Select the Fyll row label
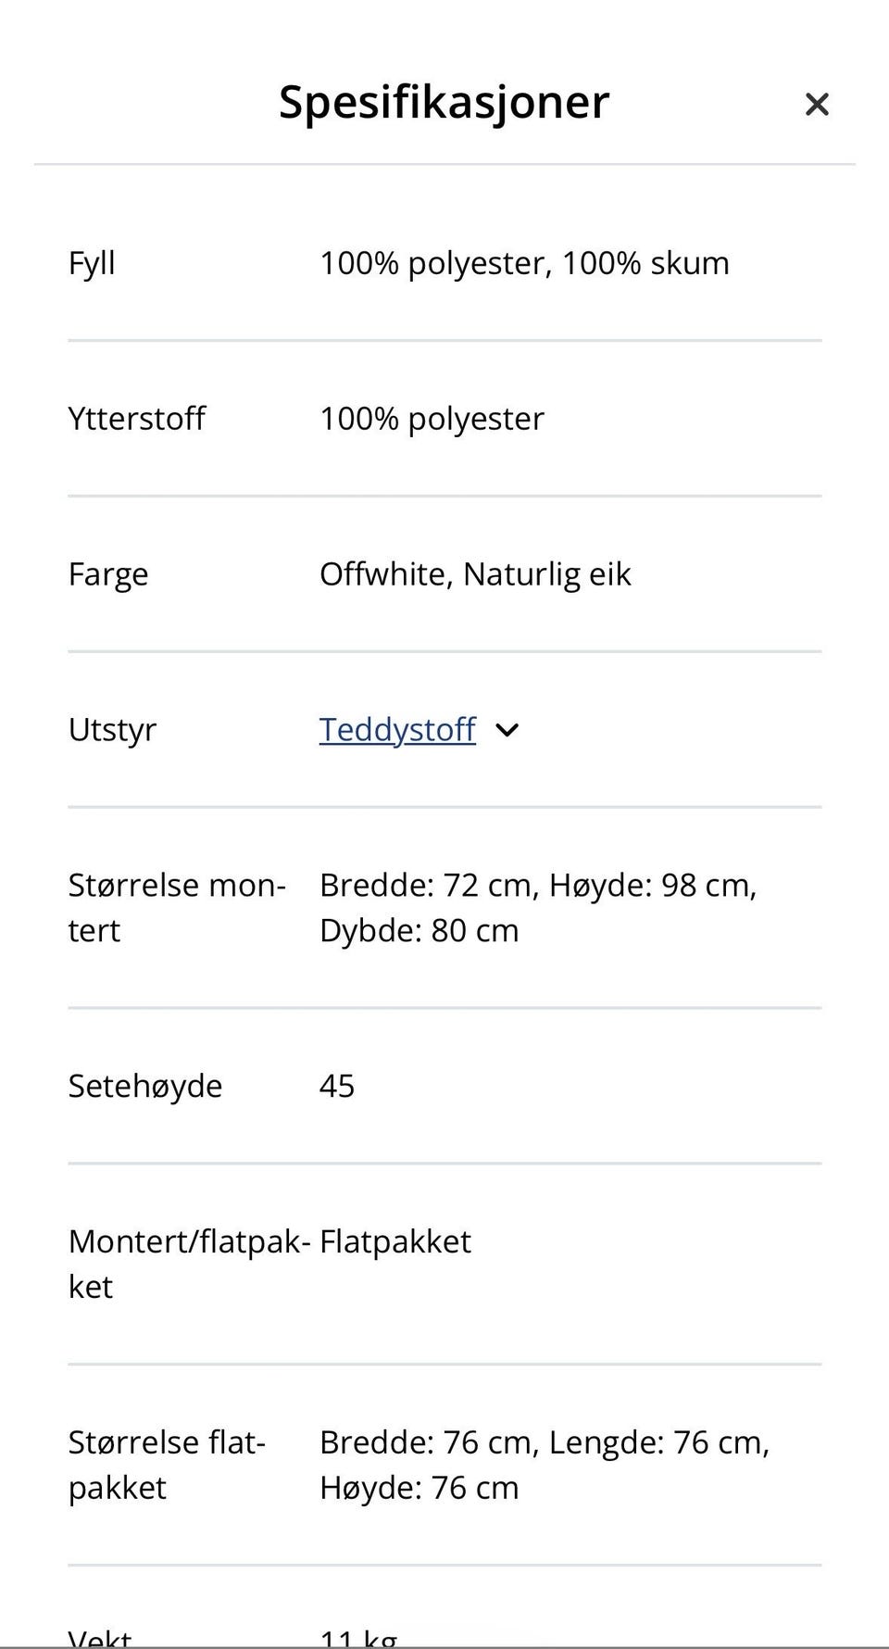 (x=92, y=263)
